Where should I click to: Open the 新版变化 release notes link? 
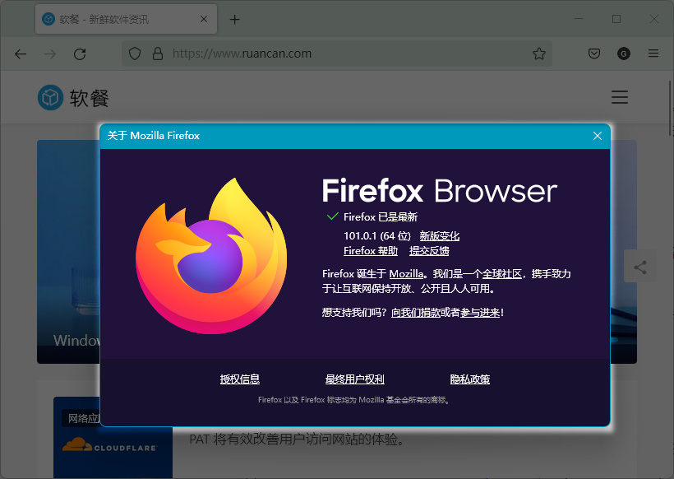coord(440,235)
